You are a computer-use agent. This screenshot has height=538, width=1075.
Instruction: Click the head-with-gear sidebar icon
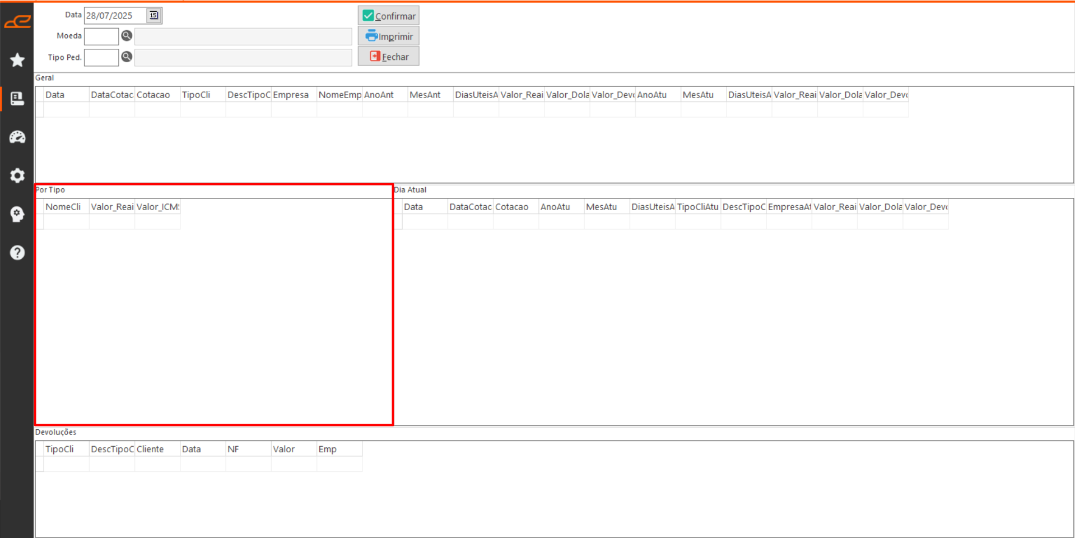point(17,214)
